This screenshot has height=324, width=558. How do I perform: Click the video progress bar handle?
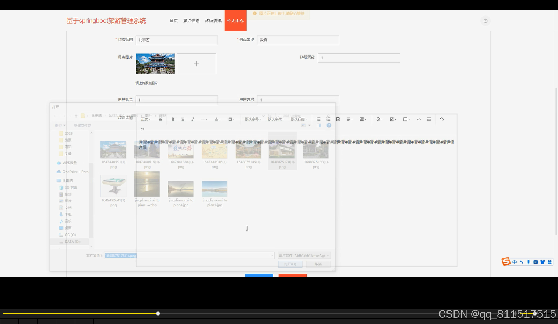tap(158, 314)
